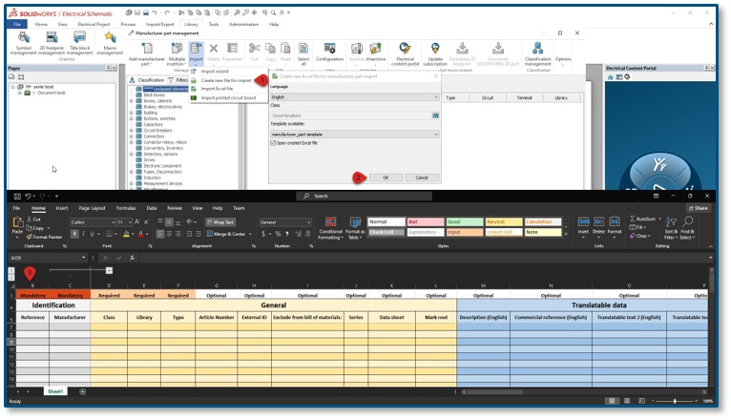The height and width of the screenshot is (420, 731).
Task: Click Excel Delete cells icon
Action: pos(598,227)
